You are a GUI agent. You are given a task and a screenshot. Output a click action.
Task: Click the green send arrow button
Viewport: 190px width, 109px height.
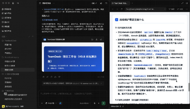[103, 103]
